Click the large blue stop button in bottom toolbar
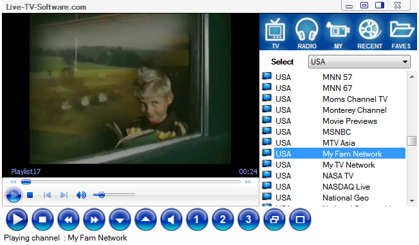The height and width of the screenshot is (245, 419). (42, 220)
